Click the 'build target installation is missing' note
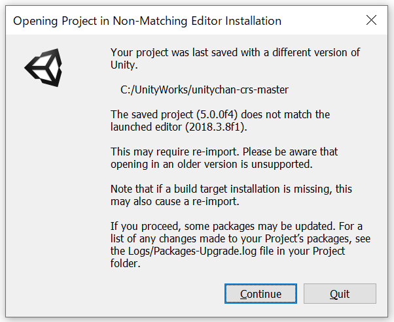The width and height of the screenshot is (394, 322). point(231,189)
